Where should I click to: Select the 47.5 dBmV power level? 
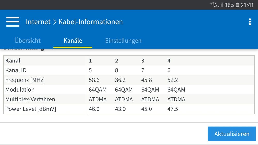[x=173, y=109]
